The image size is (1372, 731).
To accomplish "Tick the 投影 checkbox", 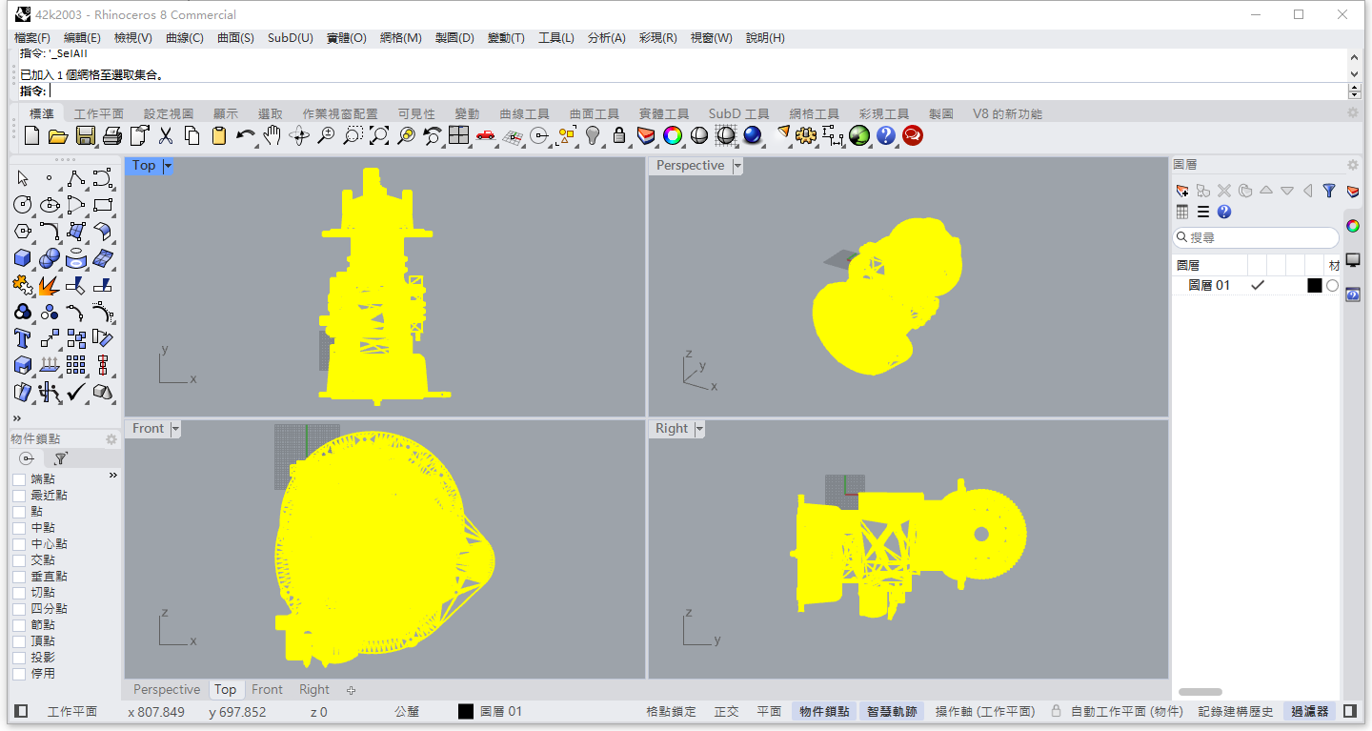I will (19, 657).
